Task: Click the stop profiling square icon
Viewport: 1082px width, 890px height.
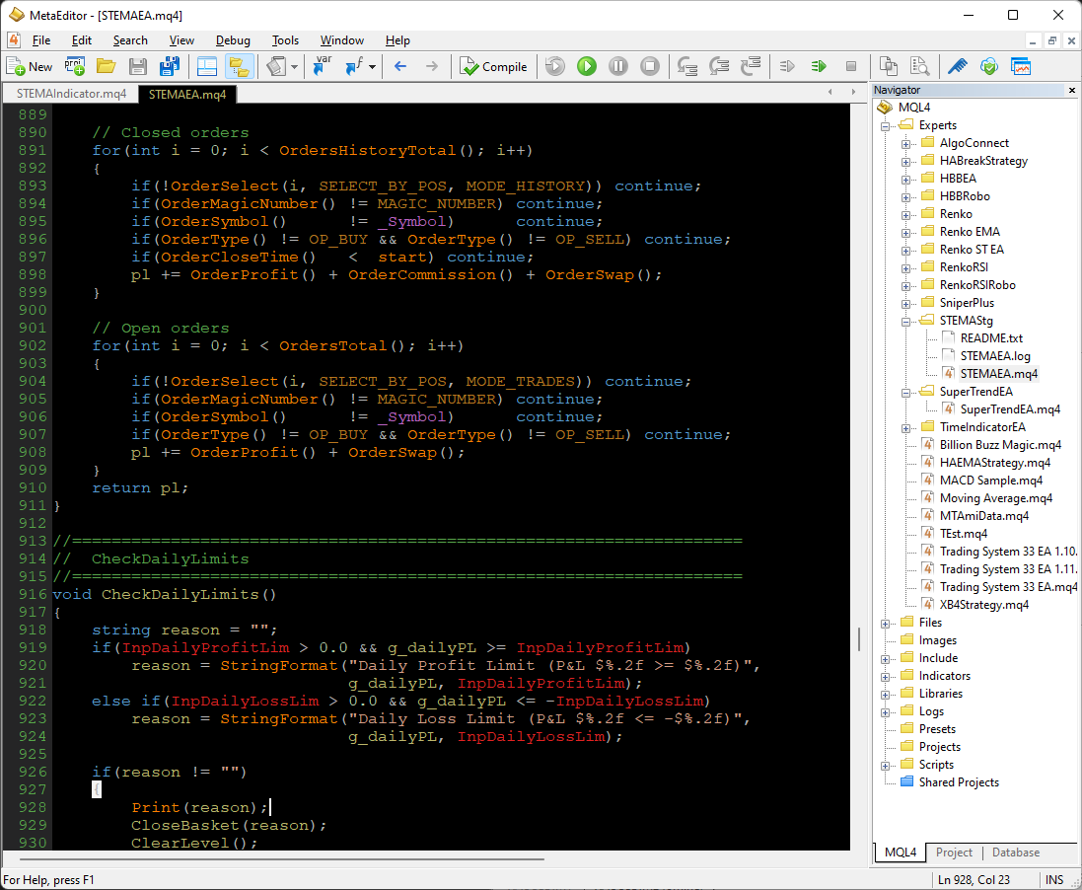Action: [851, 66]
